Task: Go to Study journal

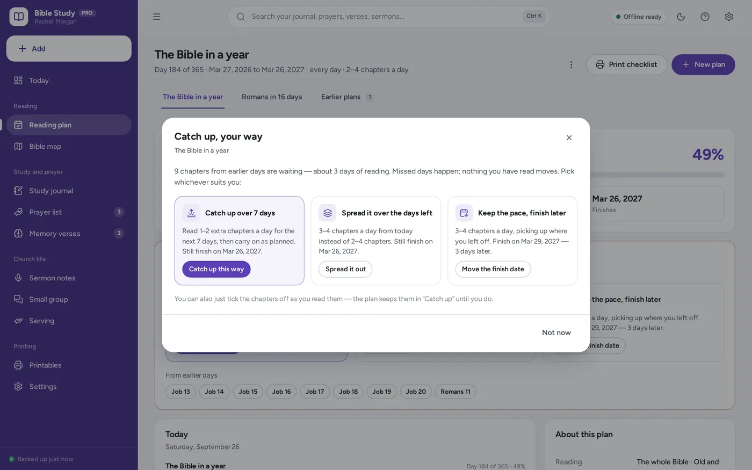Action: tap(69, 191)
